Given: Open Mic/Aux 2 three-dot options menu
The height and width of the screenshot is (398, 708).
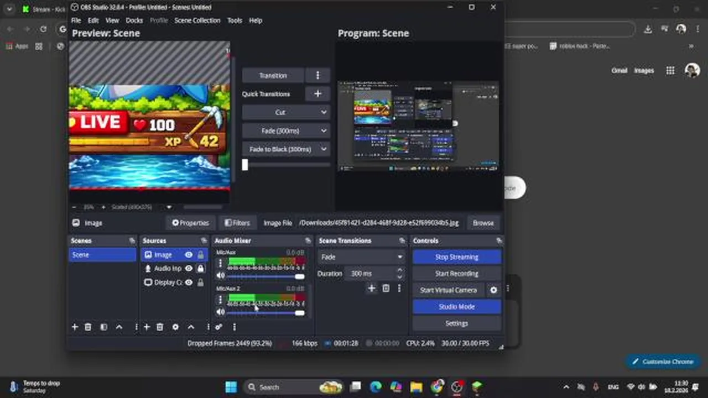Looking at the screenshot, I should coord(220,300).
